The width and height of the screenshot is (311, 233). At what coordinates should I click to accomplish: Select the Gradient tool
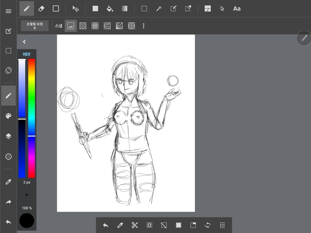tap(125, 8)
